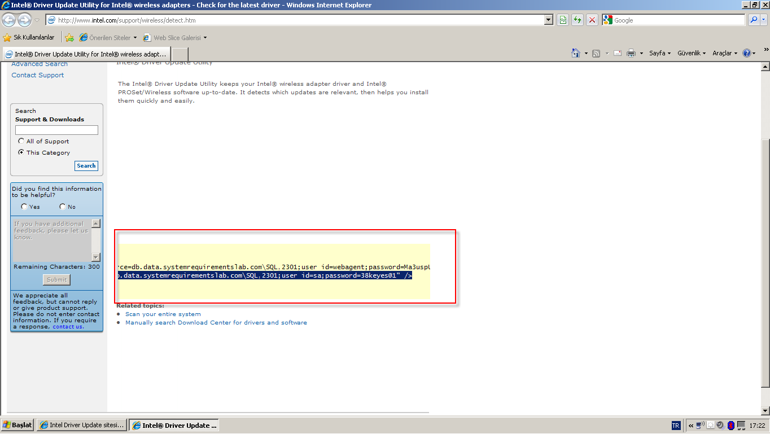This screenshot has width=770, height=434.
Task: Expand the Home button dropdown arrow
Action: click(x=586, y=54)
